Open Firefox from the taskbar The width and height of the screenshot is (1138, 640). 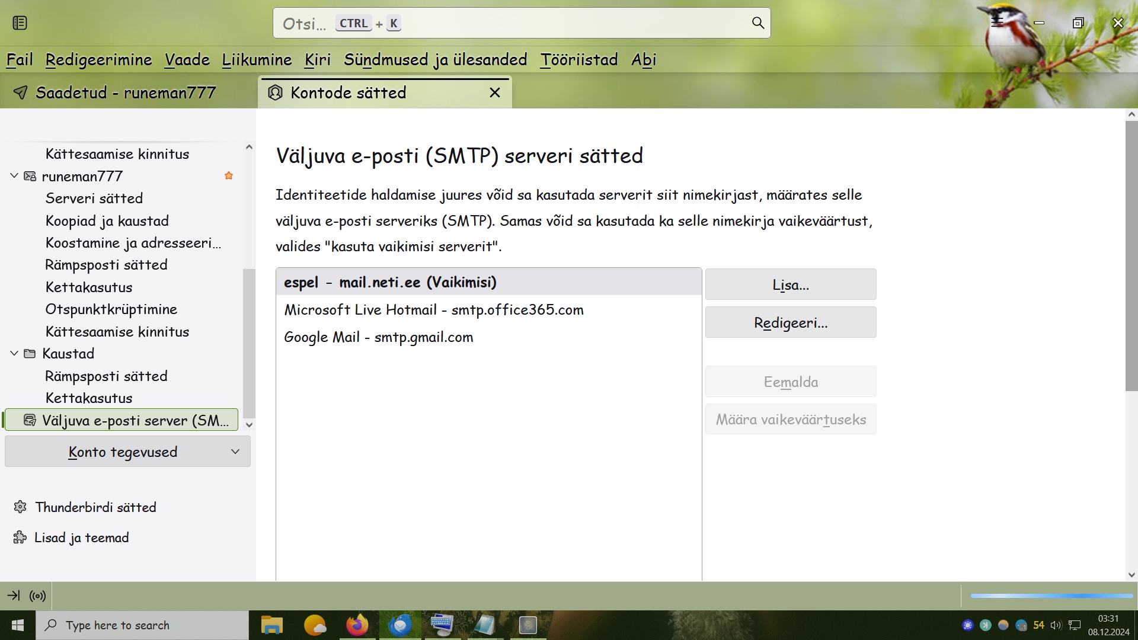(x=357, y=625)
